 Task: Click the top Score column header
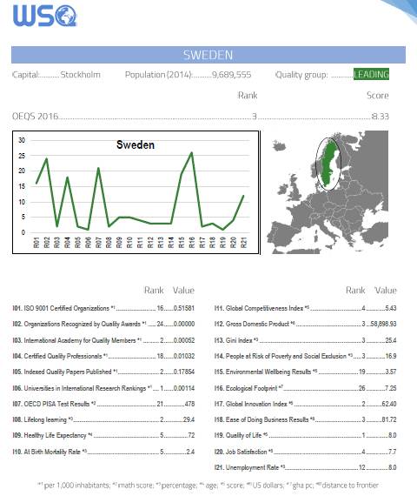tap(378, 96)
